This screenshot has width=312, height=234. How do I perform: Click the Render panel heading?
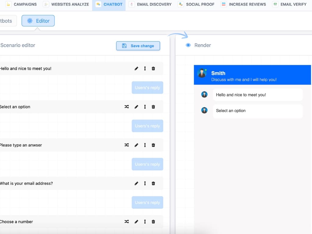tap(203, 45)
